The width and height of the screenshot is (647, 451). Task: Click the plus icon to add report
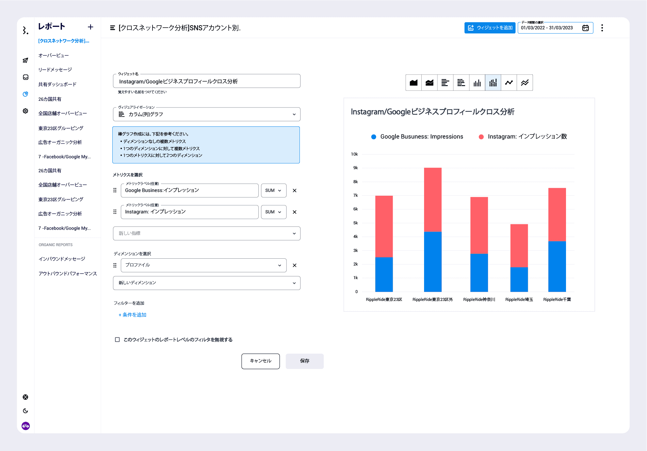pos(91,27)
